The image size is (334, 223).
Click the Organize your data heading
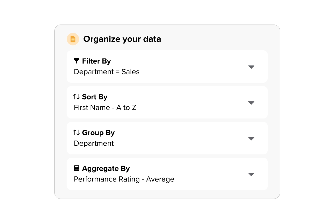[x=122, y=39]
